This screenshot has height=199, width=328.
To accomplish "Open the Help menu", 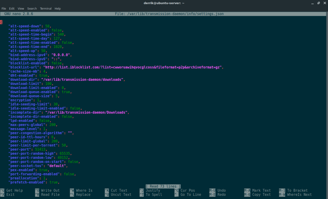I will (58, 8).
